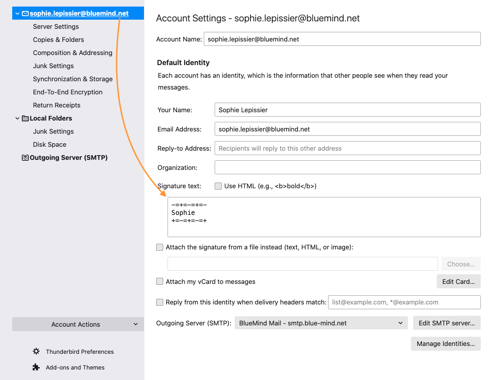The width and height of the screenshot is (493, 380).
Task: Click the Account Name input field
Action: [x=342, y=39]
